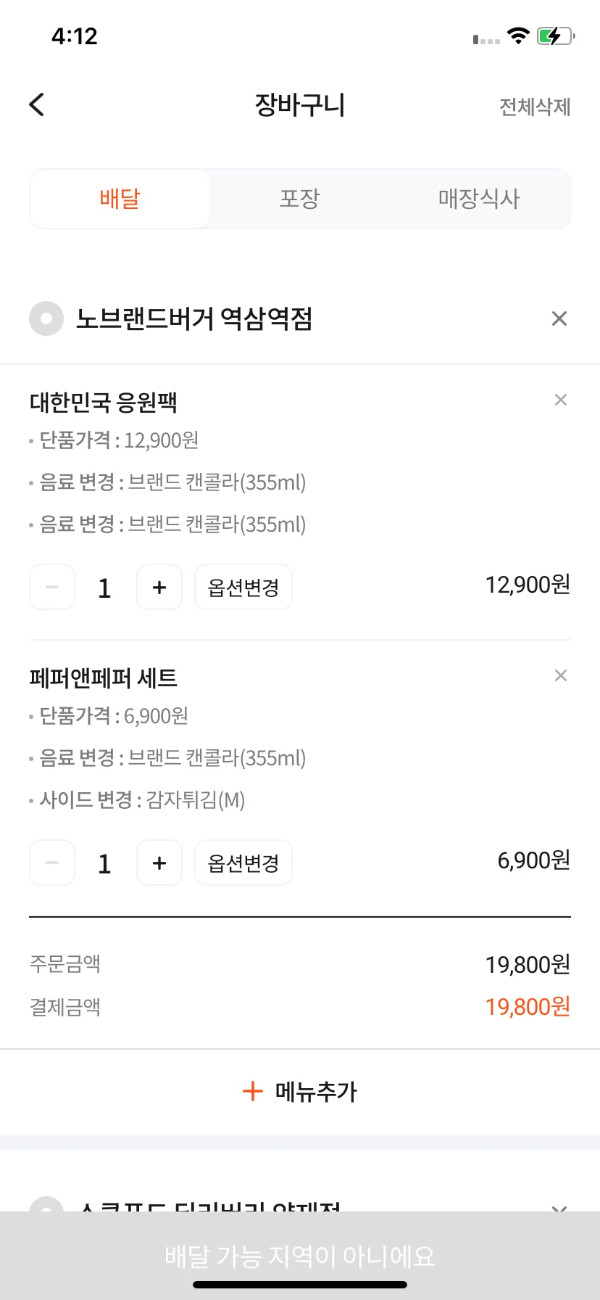Tap the battery icon in status bar
This screenshot has width=600, height=1300.
tap(555, 36)
